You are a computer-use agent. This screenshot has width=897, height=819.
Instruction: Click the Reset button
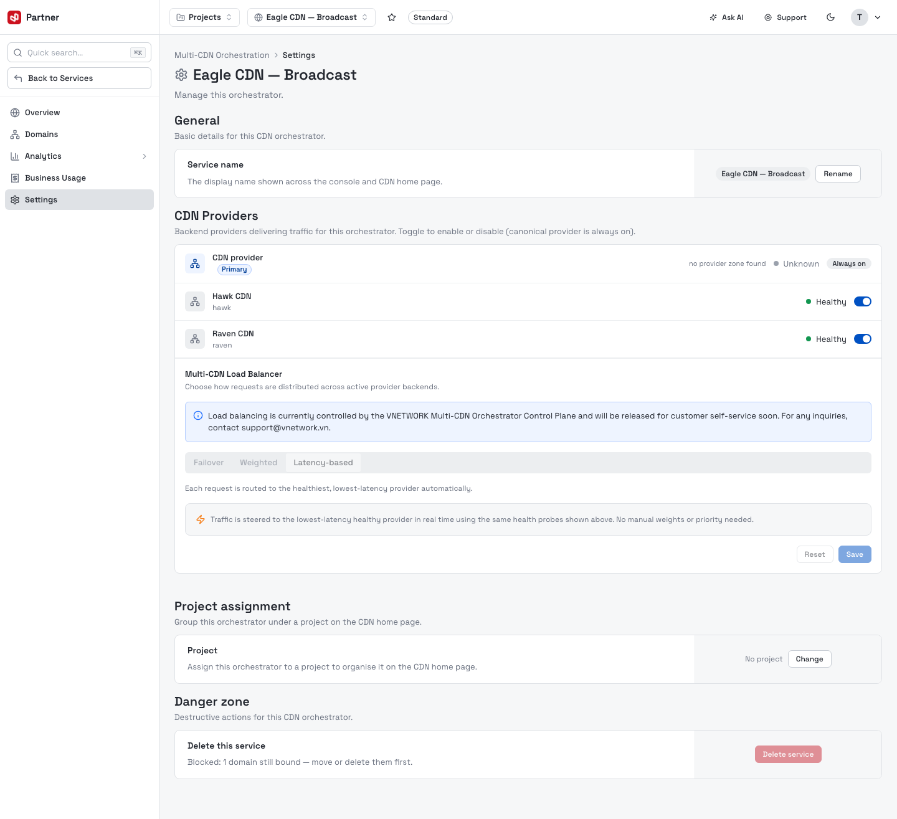point(815,554)
